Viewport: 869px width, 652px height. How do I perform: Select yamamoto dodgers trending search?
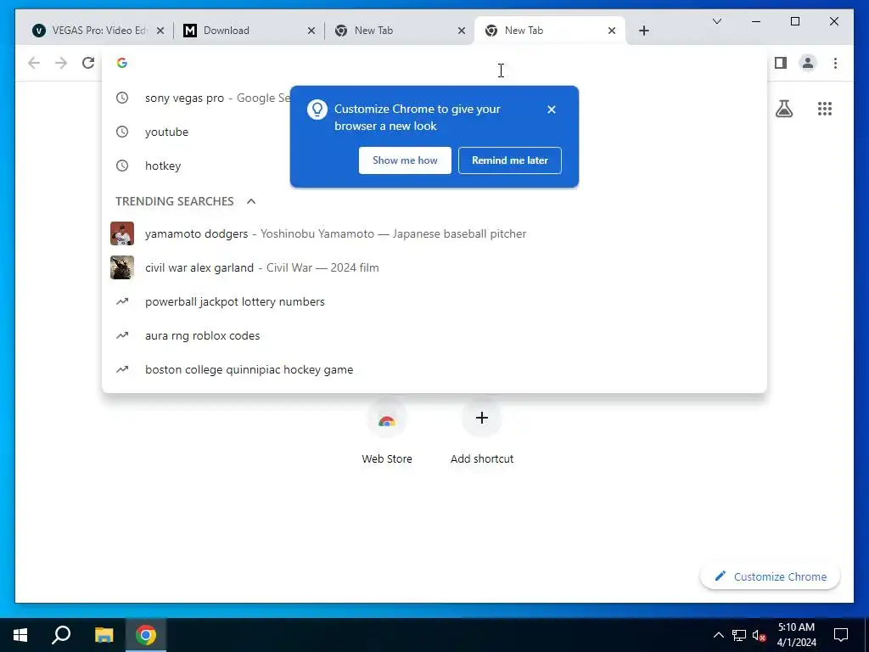434,234
